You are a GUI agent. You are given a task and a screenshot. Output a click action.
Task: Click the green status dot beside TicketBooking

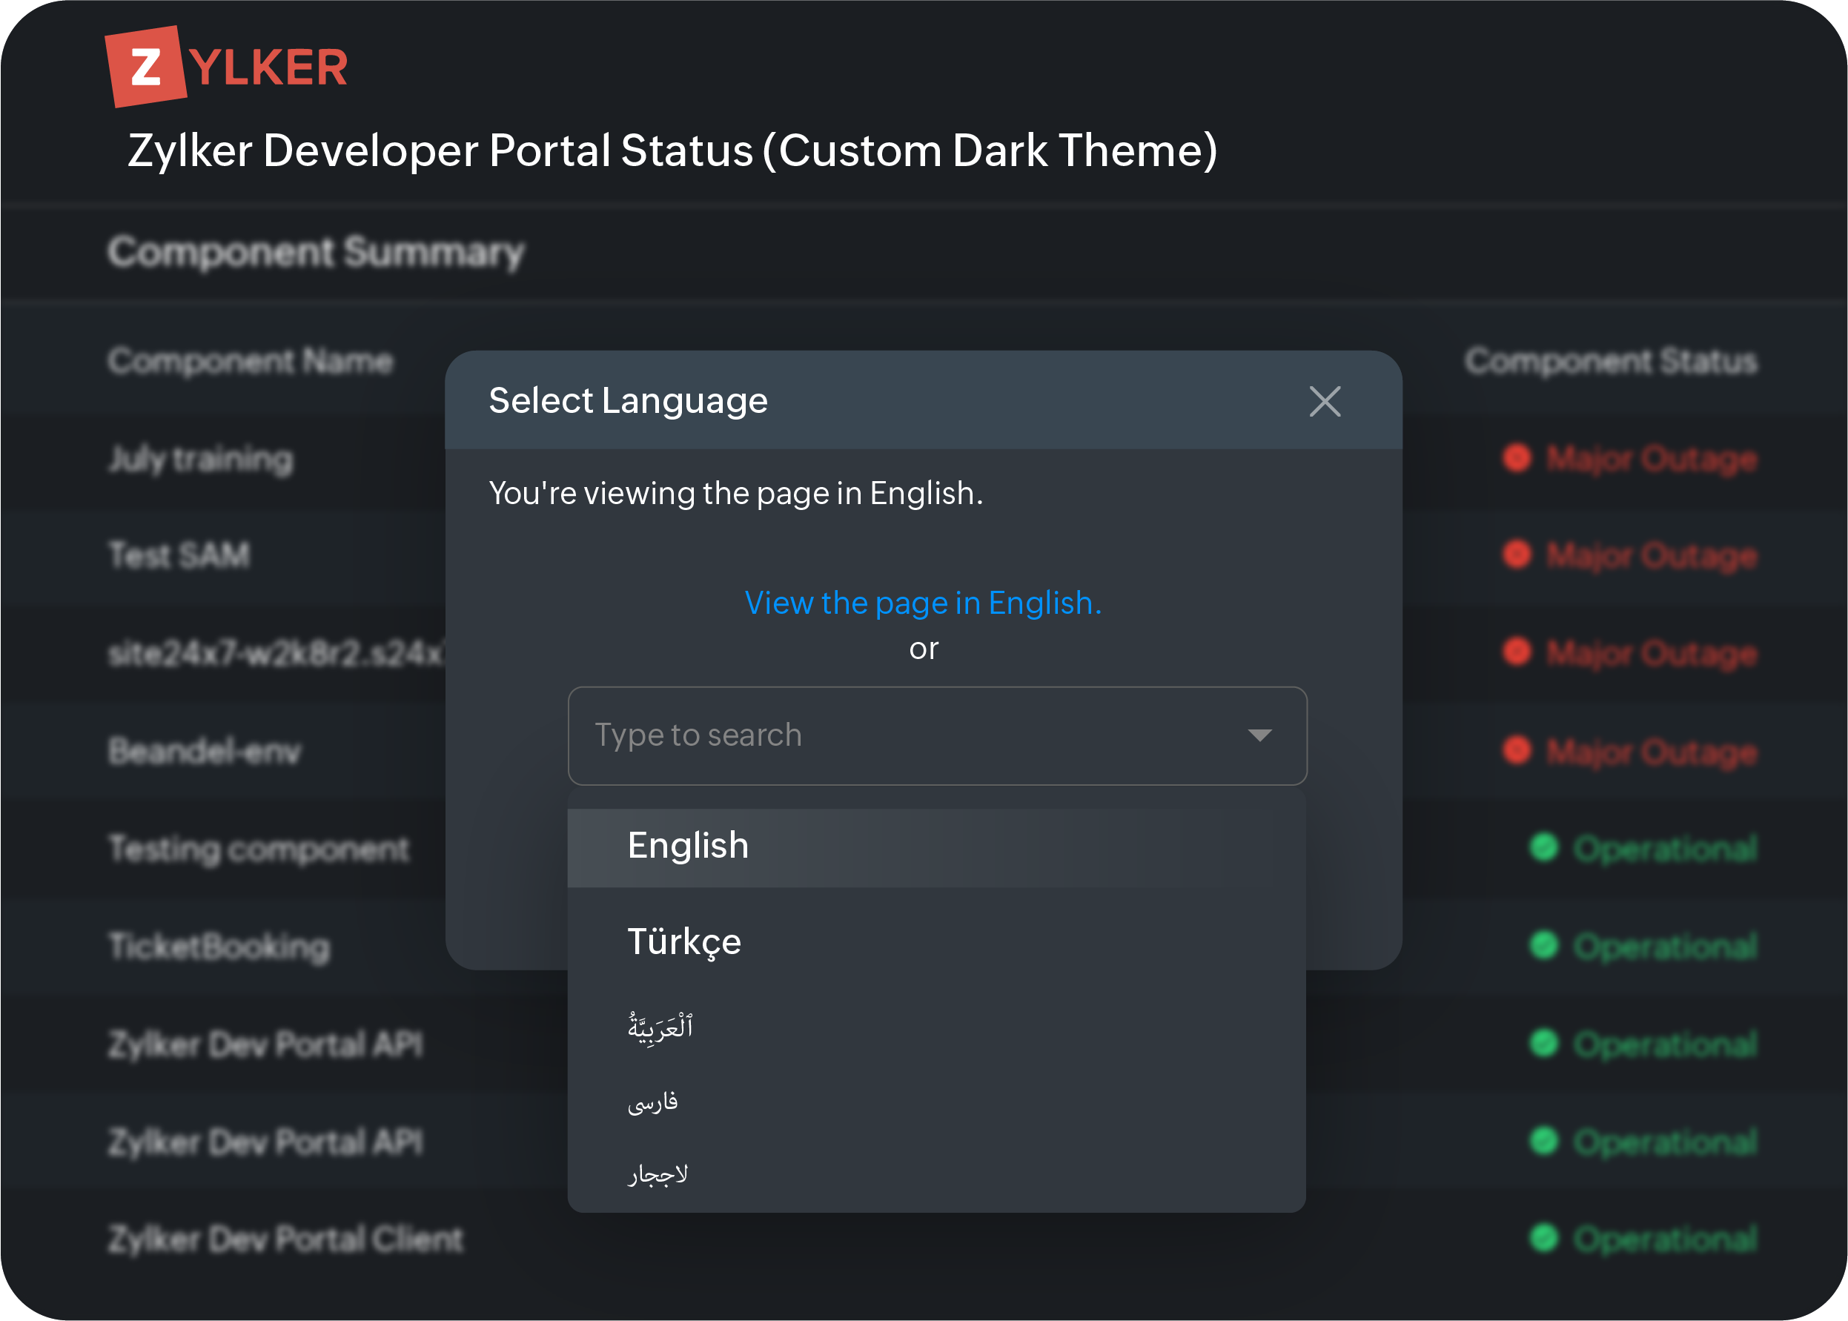tap(1543, 946)
